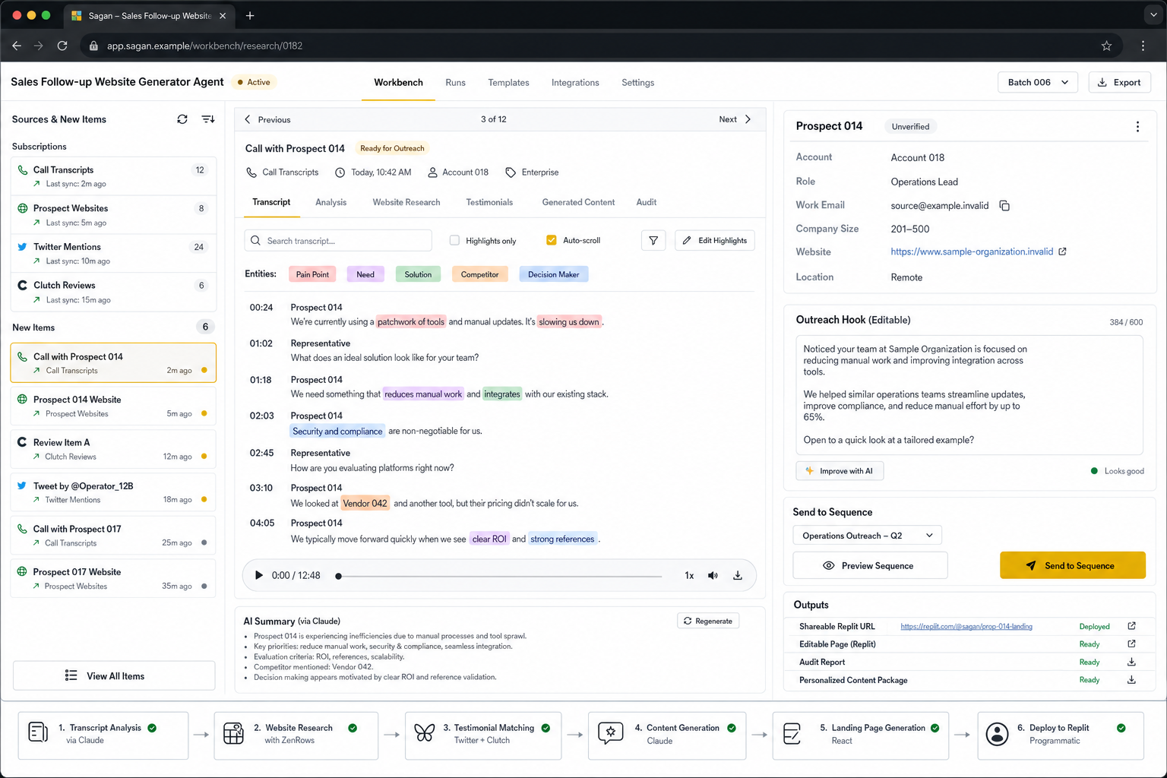Select the Testimonial Matching pipeline step

(x=483, y=735)
